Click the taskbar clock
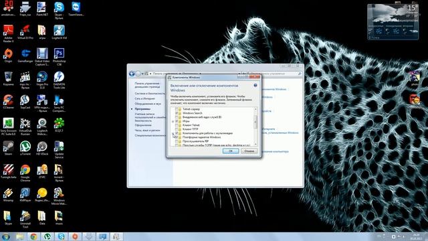 (x=416, y=236)
